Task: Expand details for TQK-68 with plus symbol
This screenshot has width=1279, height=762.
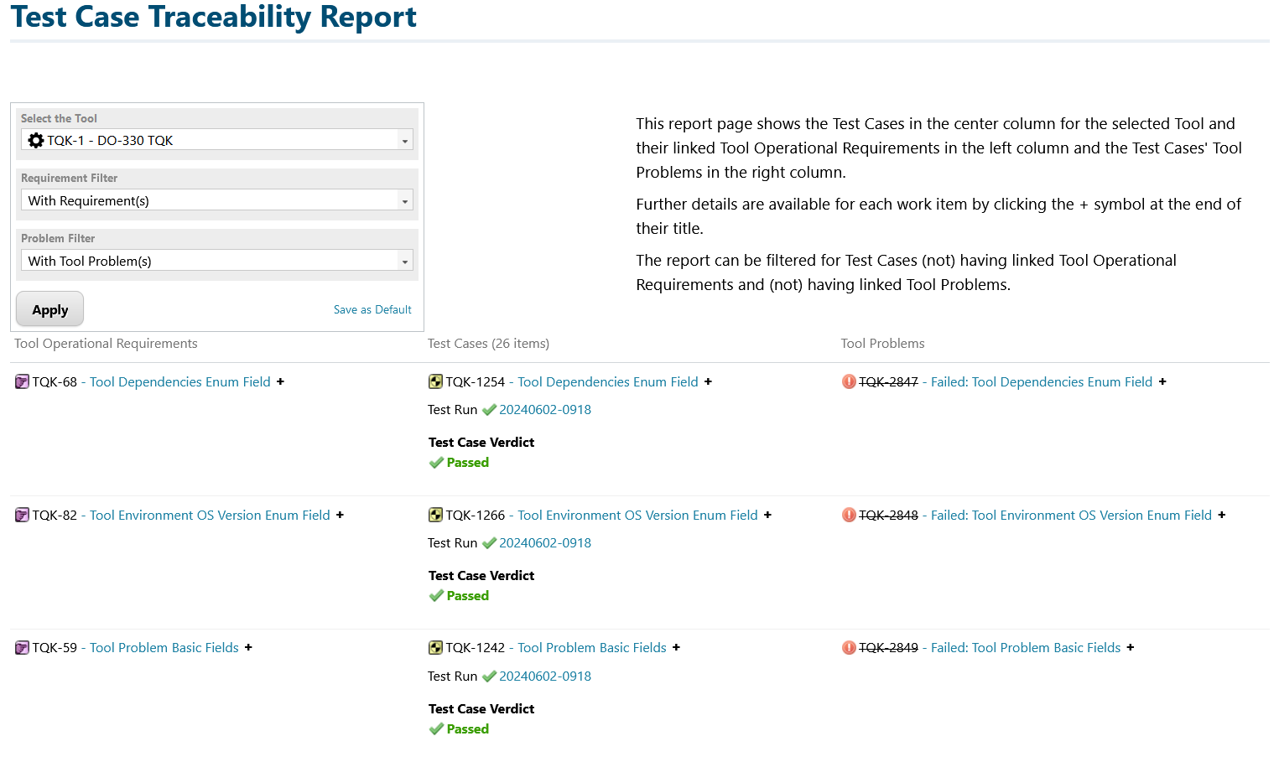Action: [x=280, y=382]
